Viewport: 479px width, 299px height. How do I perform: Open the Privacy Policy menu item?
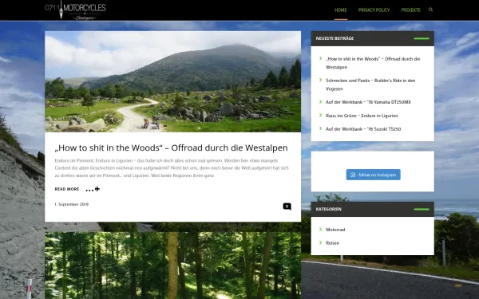pos(374,10)
